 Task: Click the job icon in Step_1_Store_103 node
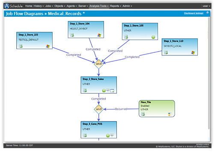(21, 46)
